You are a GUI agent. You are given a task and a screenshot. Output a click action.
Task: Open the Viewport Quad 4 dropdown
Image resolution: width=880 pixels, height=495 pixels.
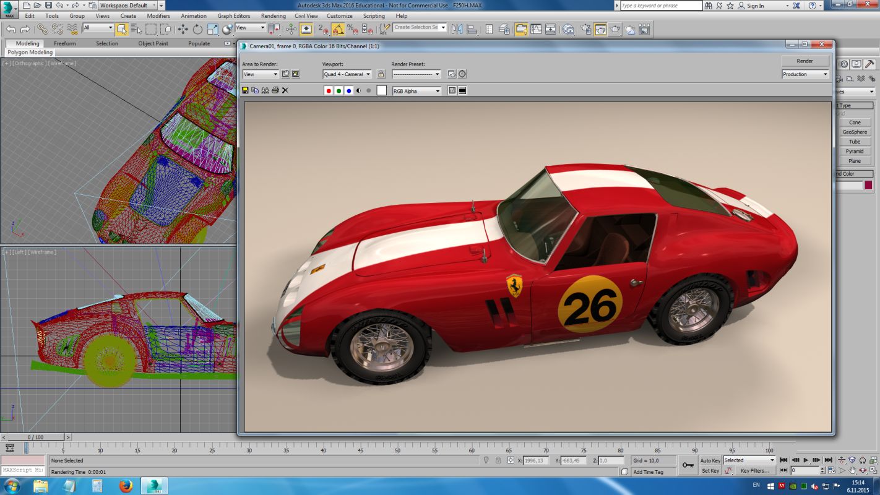click(x=347, y=74)
